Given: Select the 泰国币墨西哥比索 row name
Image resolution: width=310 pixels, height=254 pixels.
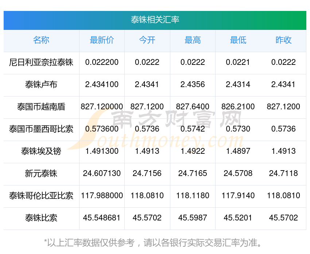Looking at the screenshot, I should point(41,129).
